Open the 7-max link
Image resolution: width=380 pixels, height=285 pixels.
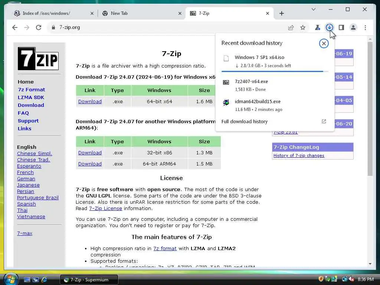tap(24, 233)
